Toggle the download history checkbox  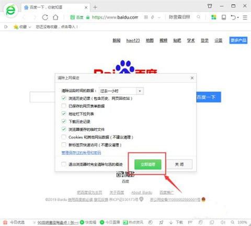(x=64, y=121)
